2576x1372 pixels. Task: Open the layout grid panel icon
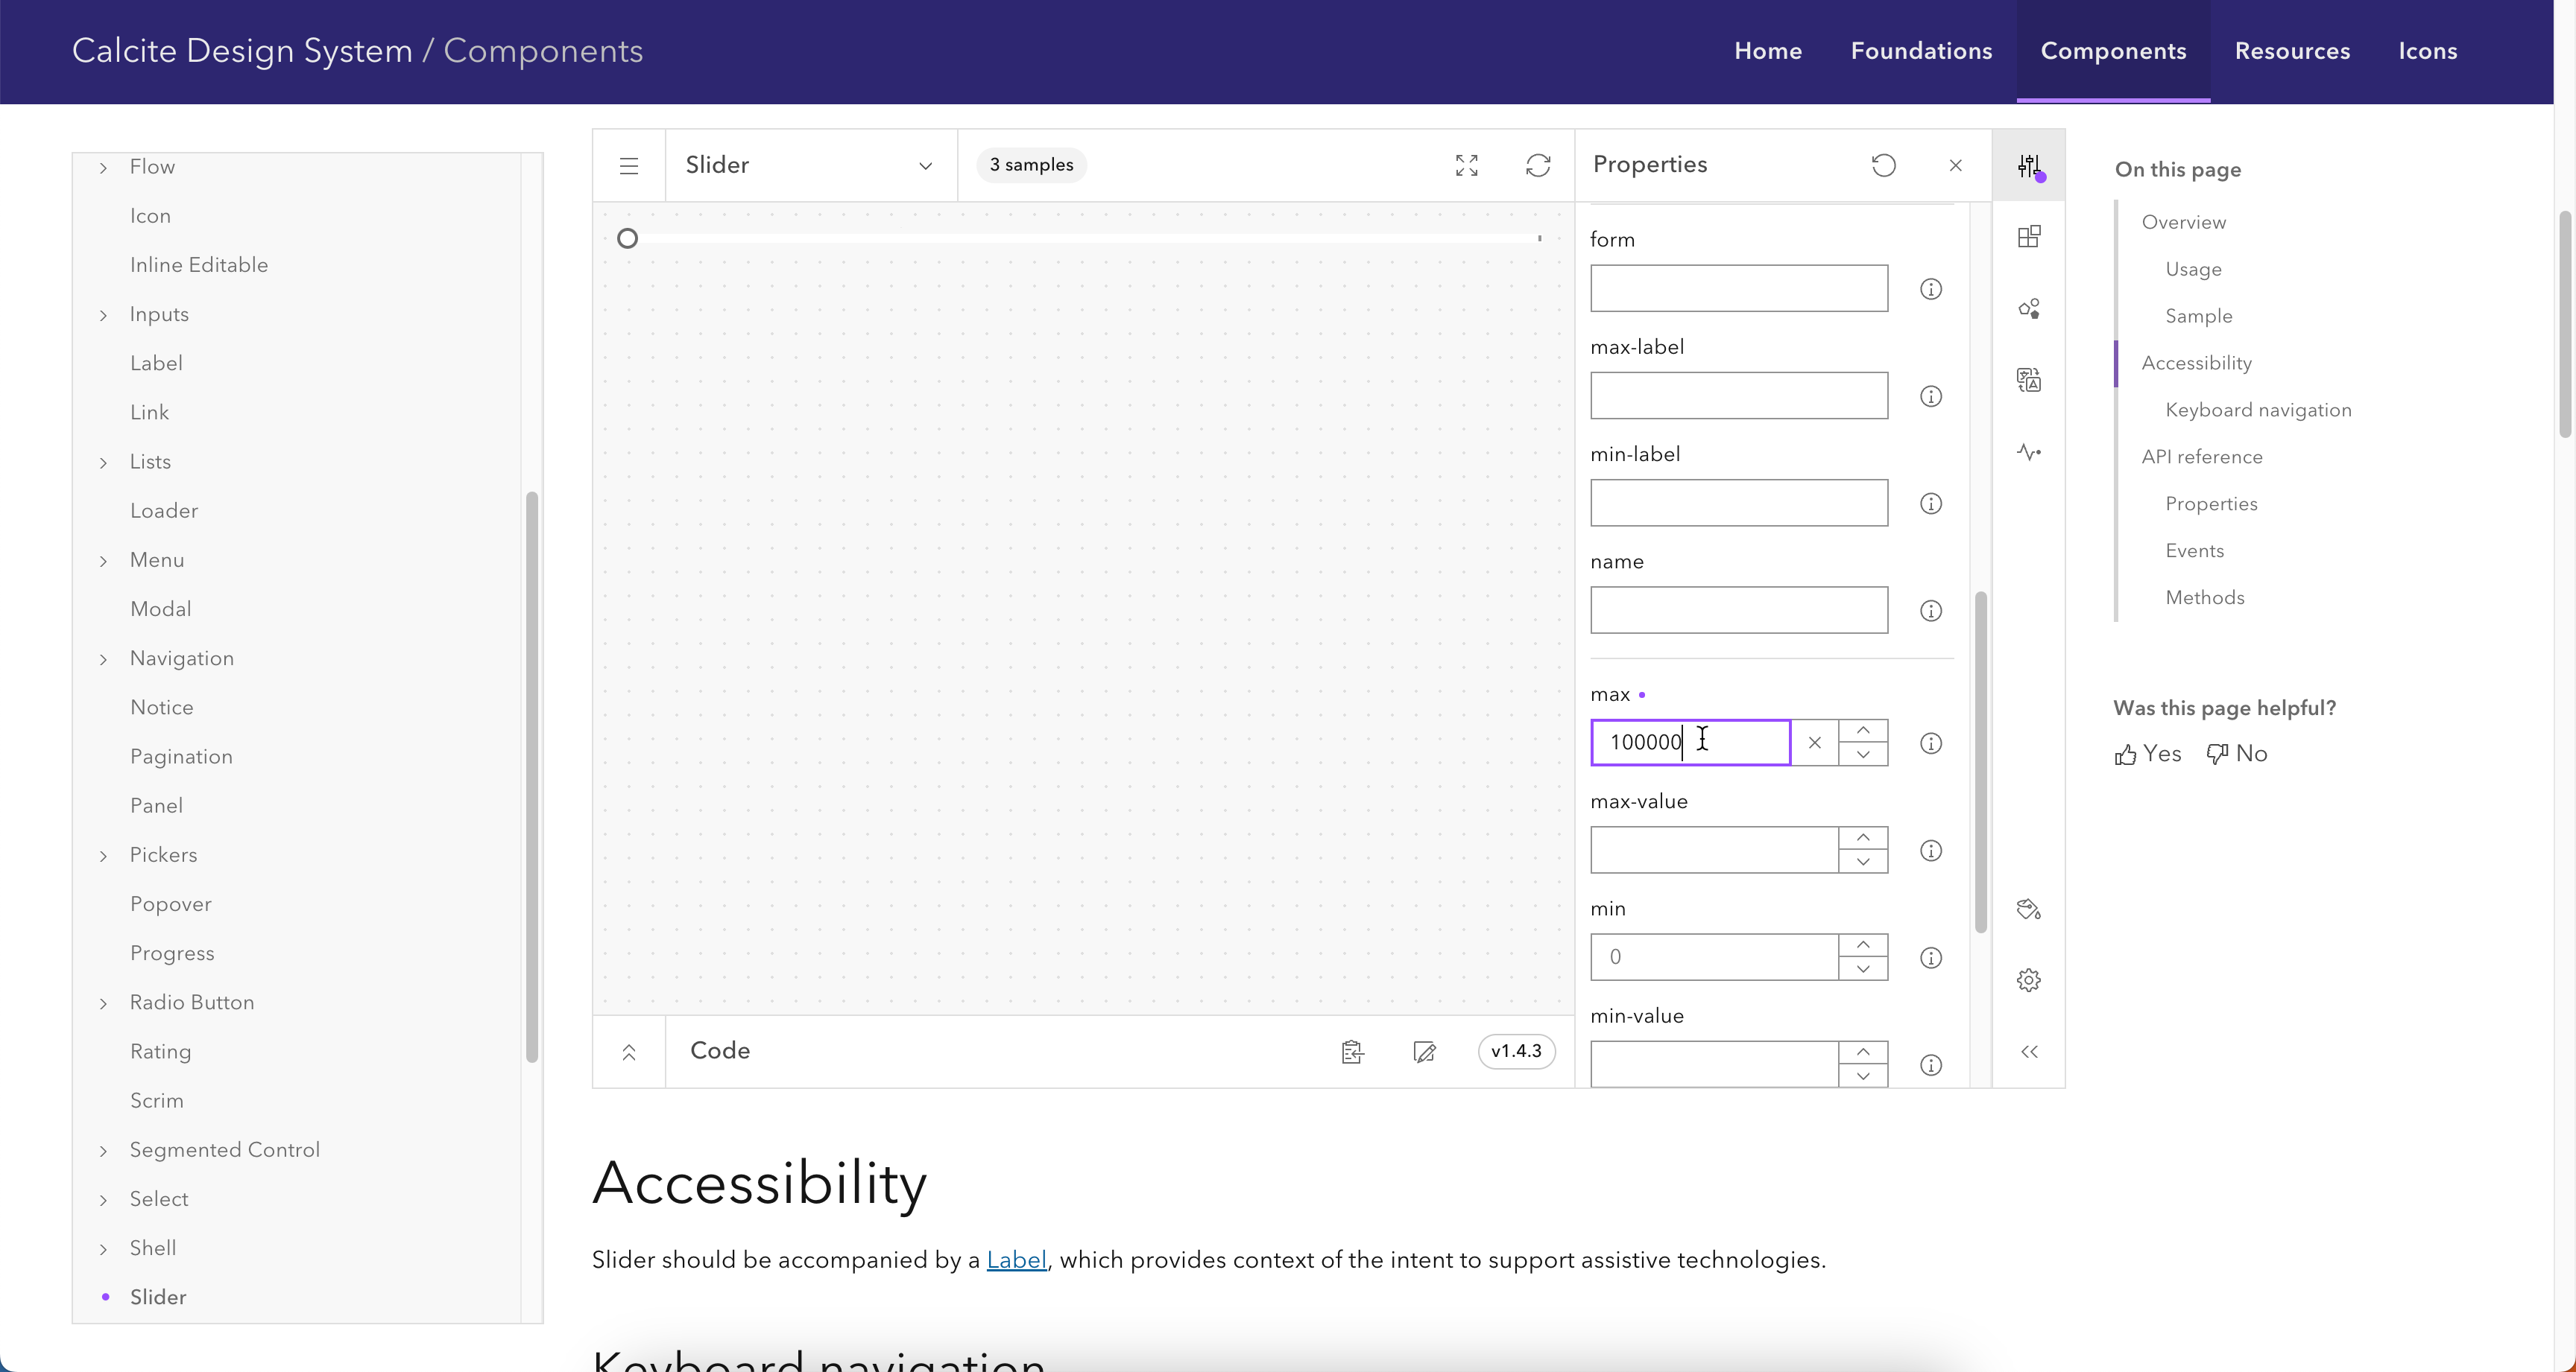pyautogui.click(x=2029, y=237)
